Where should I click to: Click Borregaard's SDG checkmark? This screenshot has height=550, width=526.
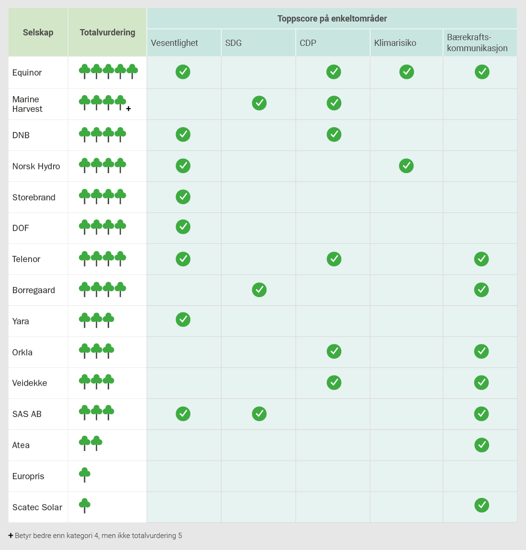(x=259, y=290)
